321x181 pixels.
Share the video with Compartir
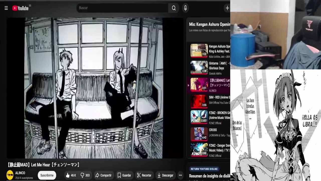pos(103,175)
